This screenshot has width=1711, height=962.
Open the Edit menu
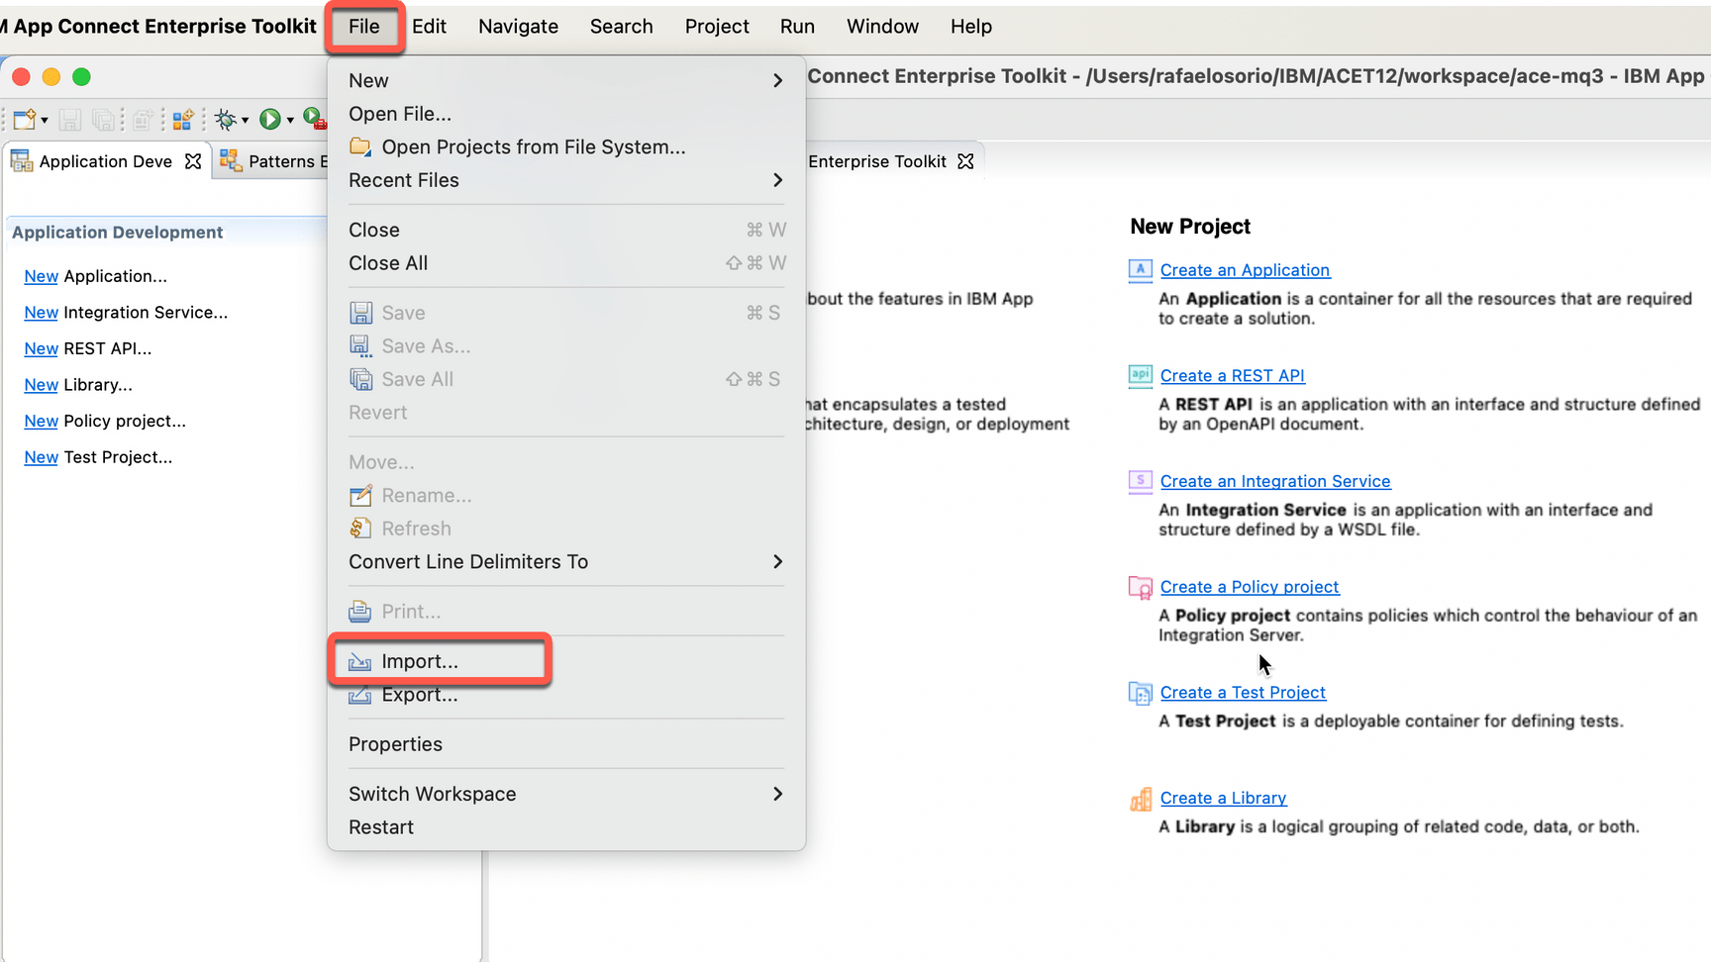coord(429,27)
